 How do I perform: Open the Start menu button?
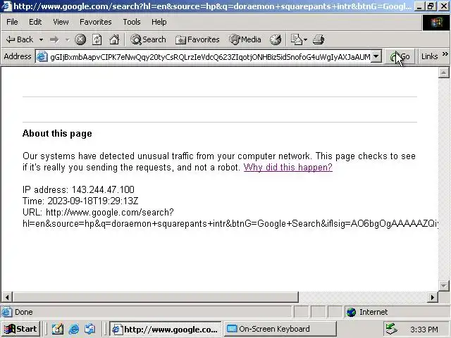click(20, 329)
